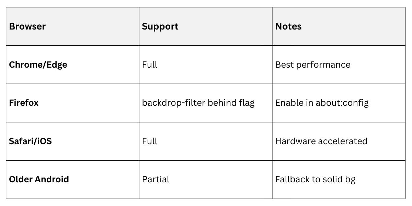Select the Partial support cell
Image resolution: width=412 pixels, height=206 pixels.
[156, 179]
